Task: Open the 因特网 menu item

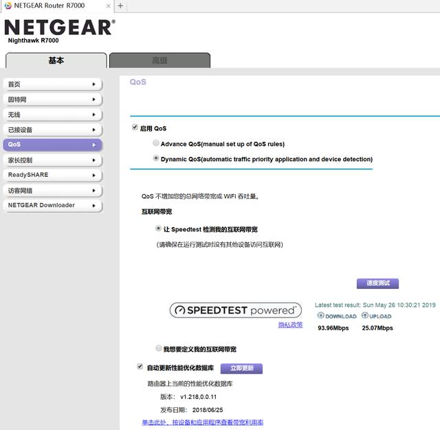Action: pos(52,100)
